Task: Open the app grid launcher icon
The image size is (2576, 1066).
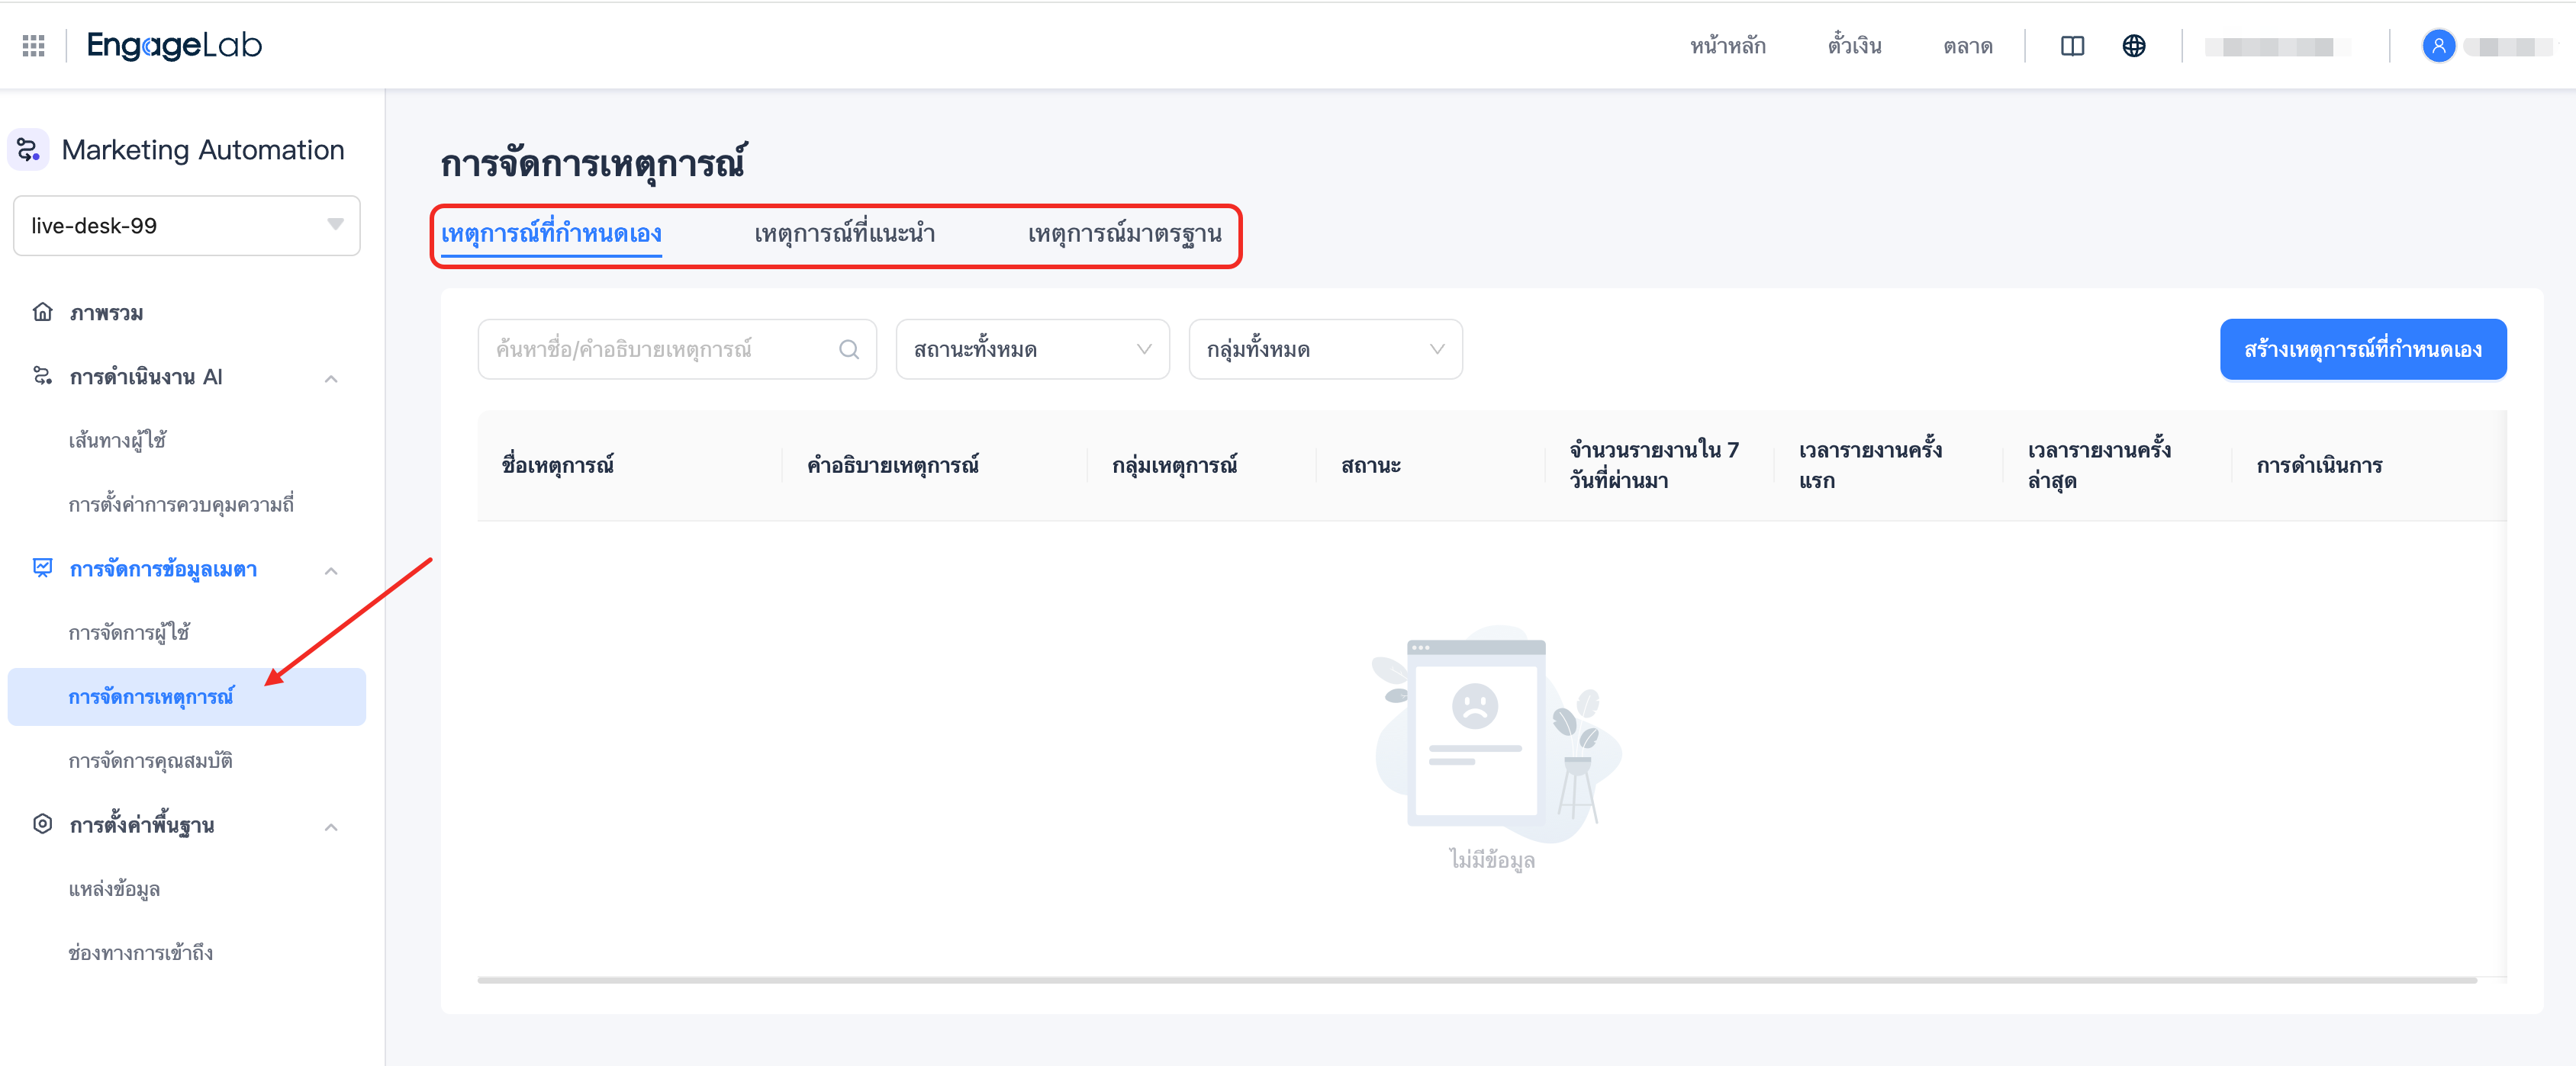Action: coord(31,45)
